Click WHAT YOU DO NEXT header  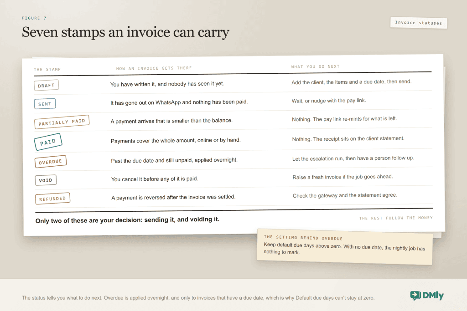[x=316, y=66]
